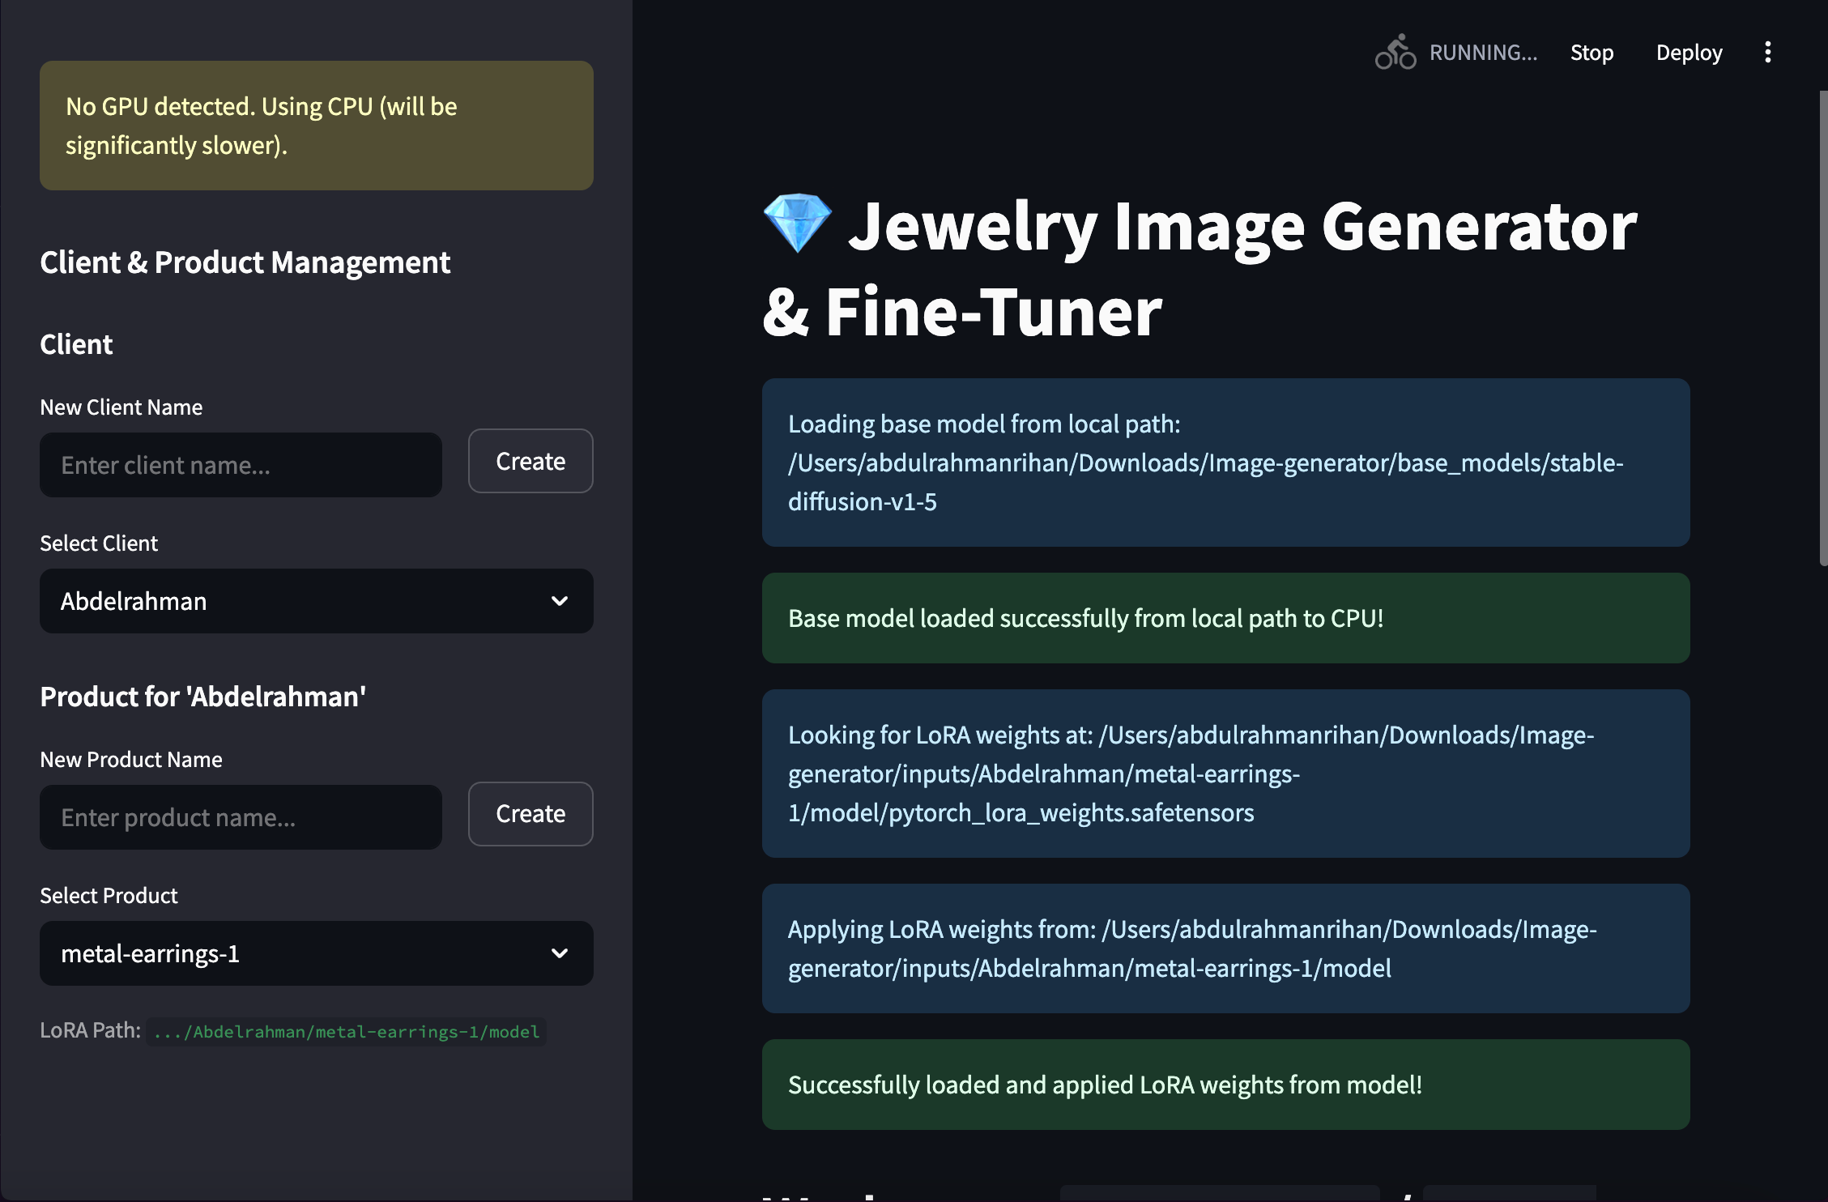Click the LoRA path code snippet
The height and width of the screenshot is (1202, 1828).
coord(346,1032)
